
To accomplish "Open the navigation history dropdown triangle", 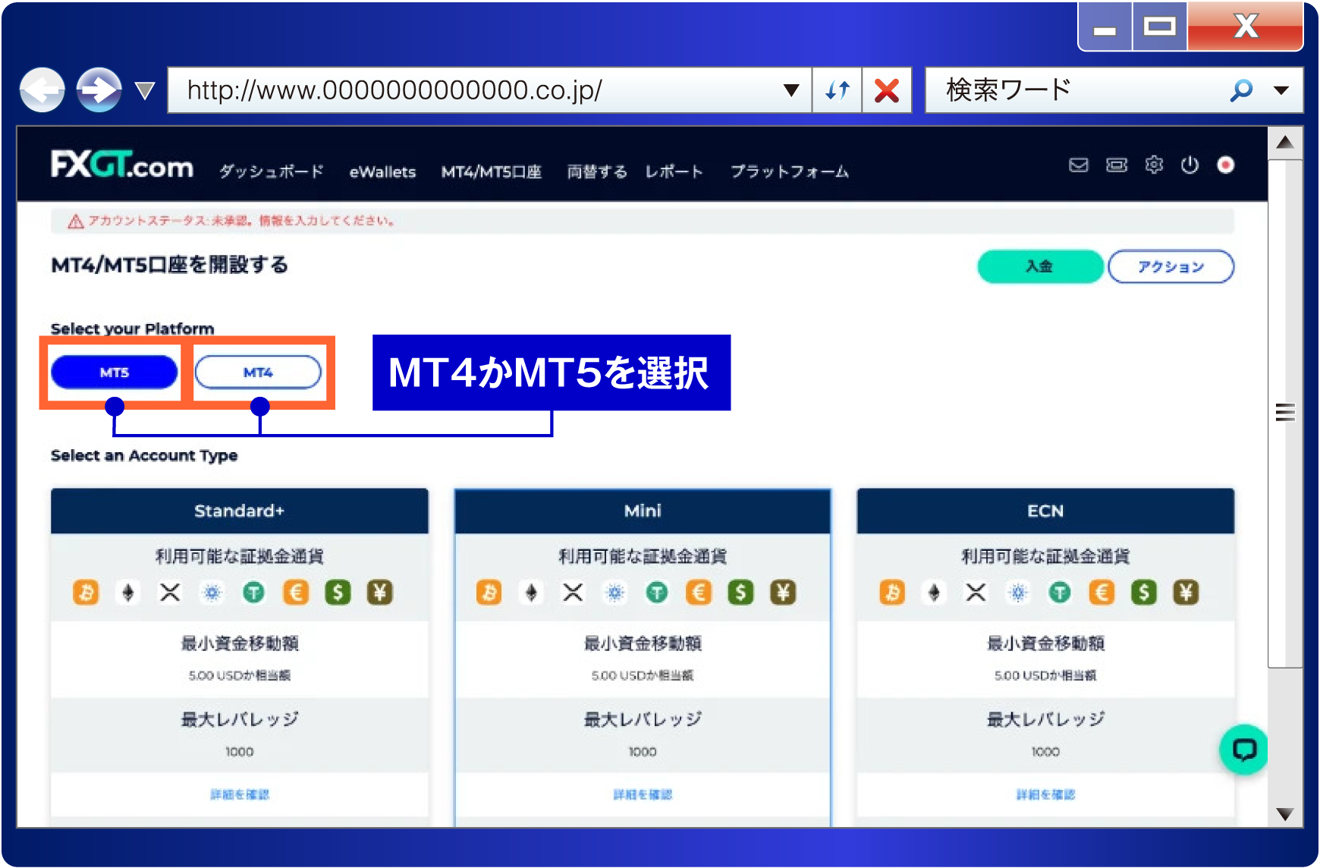I will coord(144,91).
